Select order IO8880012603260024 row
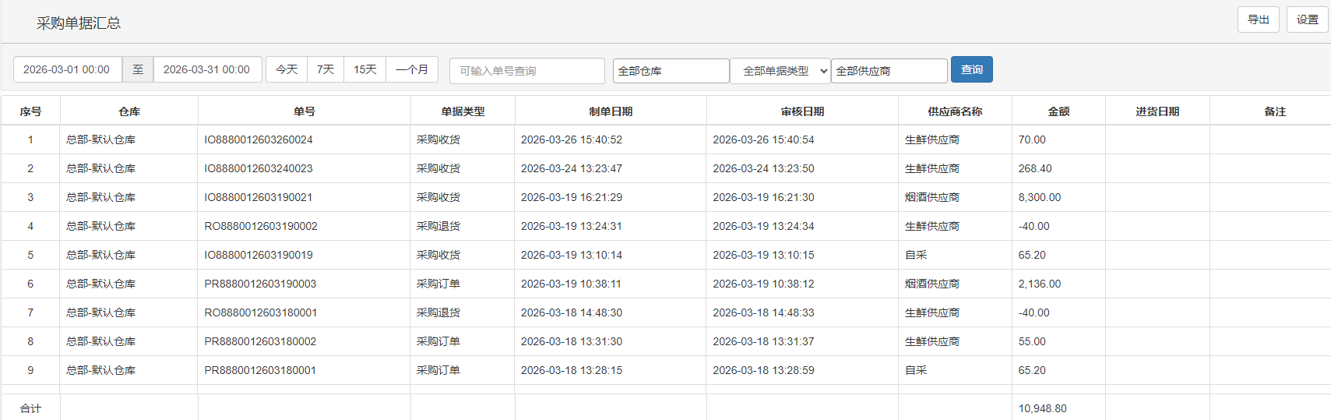 click(x=259, y=140)
